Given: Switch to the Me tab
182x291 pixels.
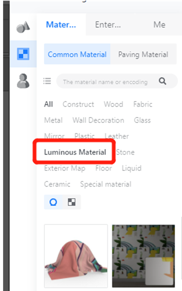Looking at the screenshot, I should click(x=159, y=25).
